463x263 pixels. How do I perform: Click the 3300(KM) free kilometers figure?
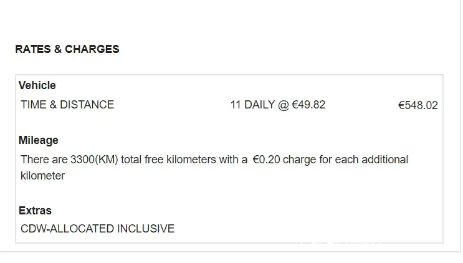[x=94, y=160]
